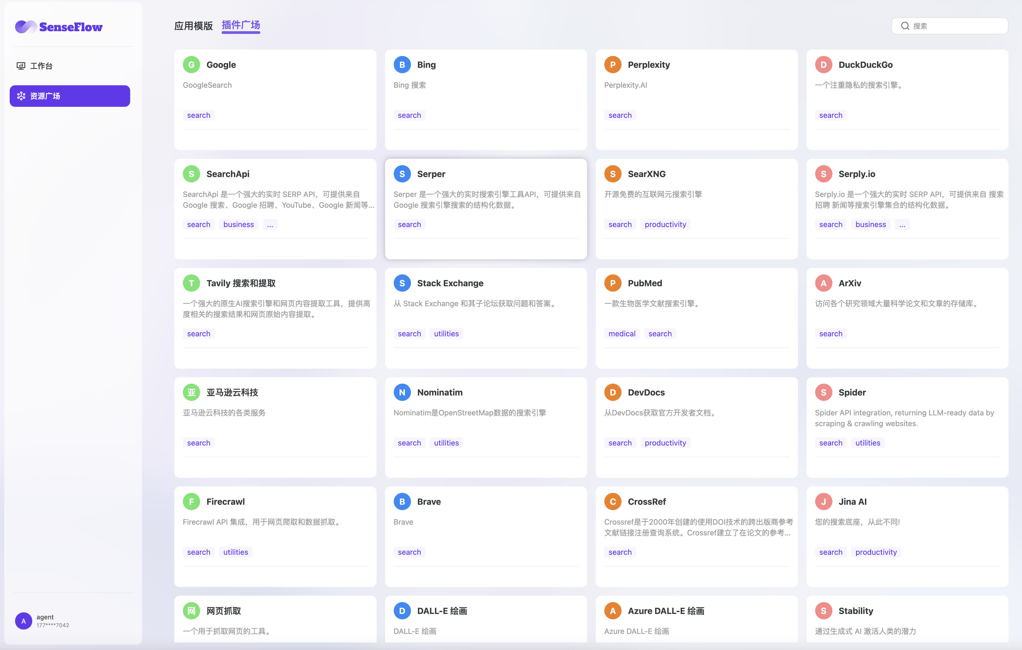Screen dimensions: 1022x650
Task: Click the DALL-E 绘画 blue icon
Action: [402, 610]
